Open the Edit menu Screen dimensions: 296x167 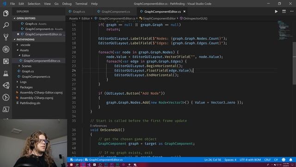pos(21,4)
